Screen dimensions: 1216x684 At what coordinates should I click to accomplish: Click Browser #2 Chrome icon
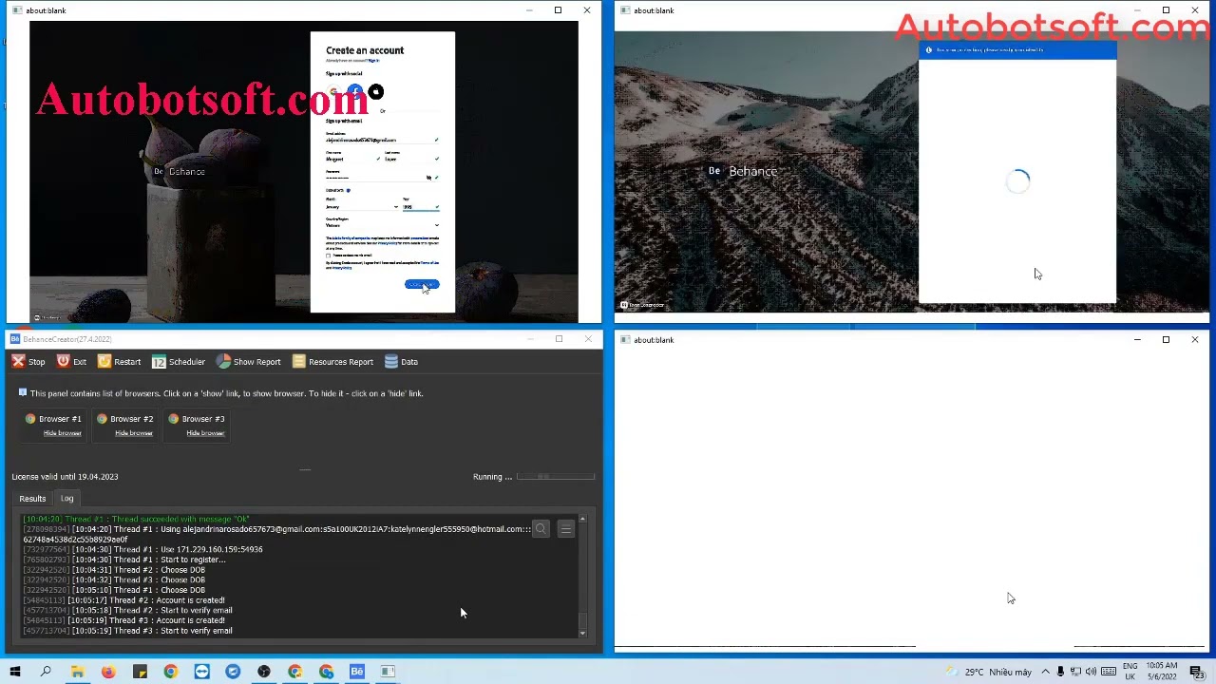pos(102,418)
